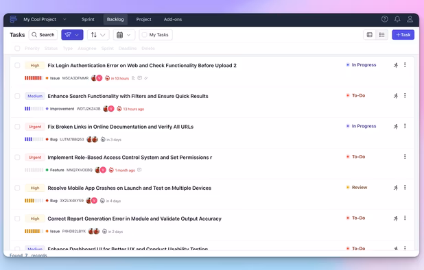Open the Backlog tab
Viewport: 424px width, 270px height.
click(115, 19)
